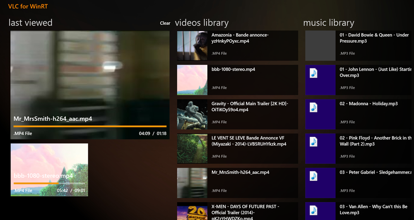Click the LE VENT SE LEVE video thumbnail
414x220 pixels.
click(192, 148)
